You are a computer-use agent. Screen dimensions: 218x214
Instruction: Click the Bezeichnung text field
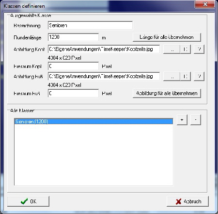click(x=90, y=25)
